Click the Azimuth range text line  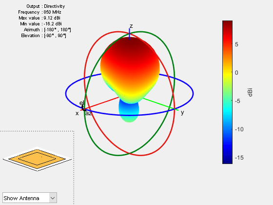47,30
